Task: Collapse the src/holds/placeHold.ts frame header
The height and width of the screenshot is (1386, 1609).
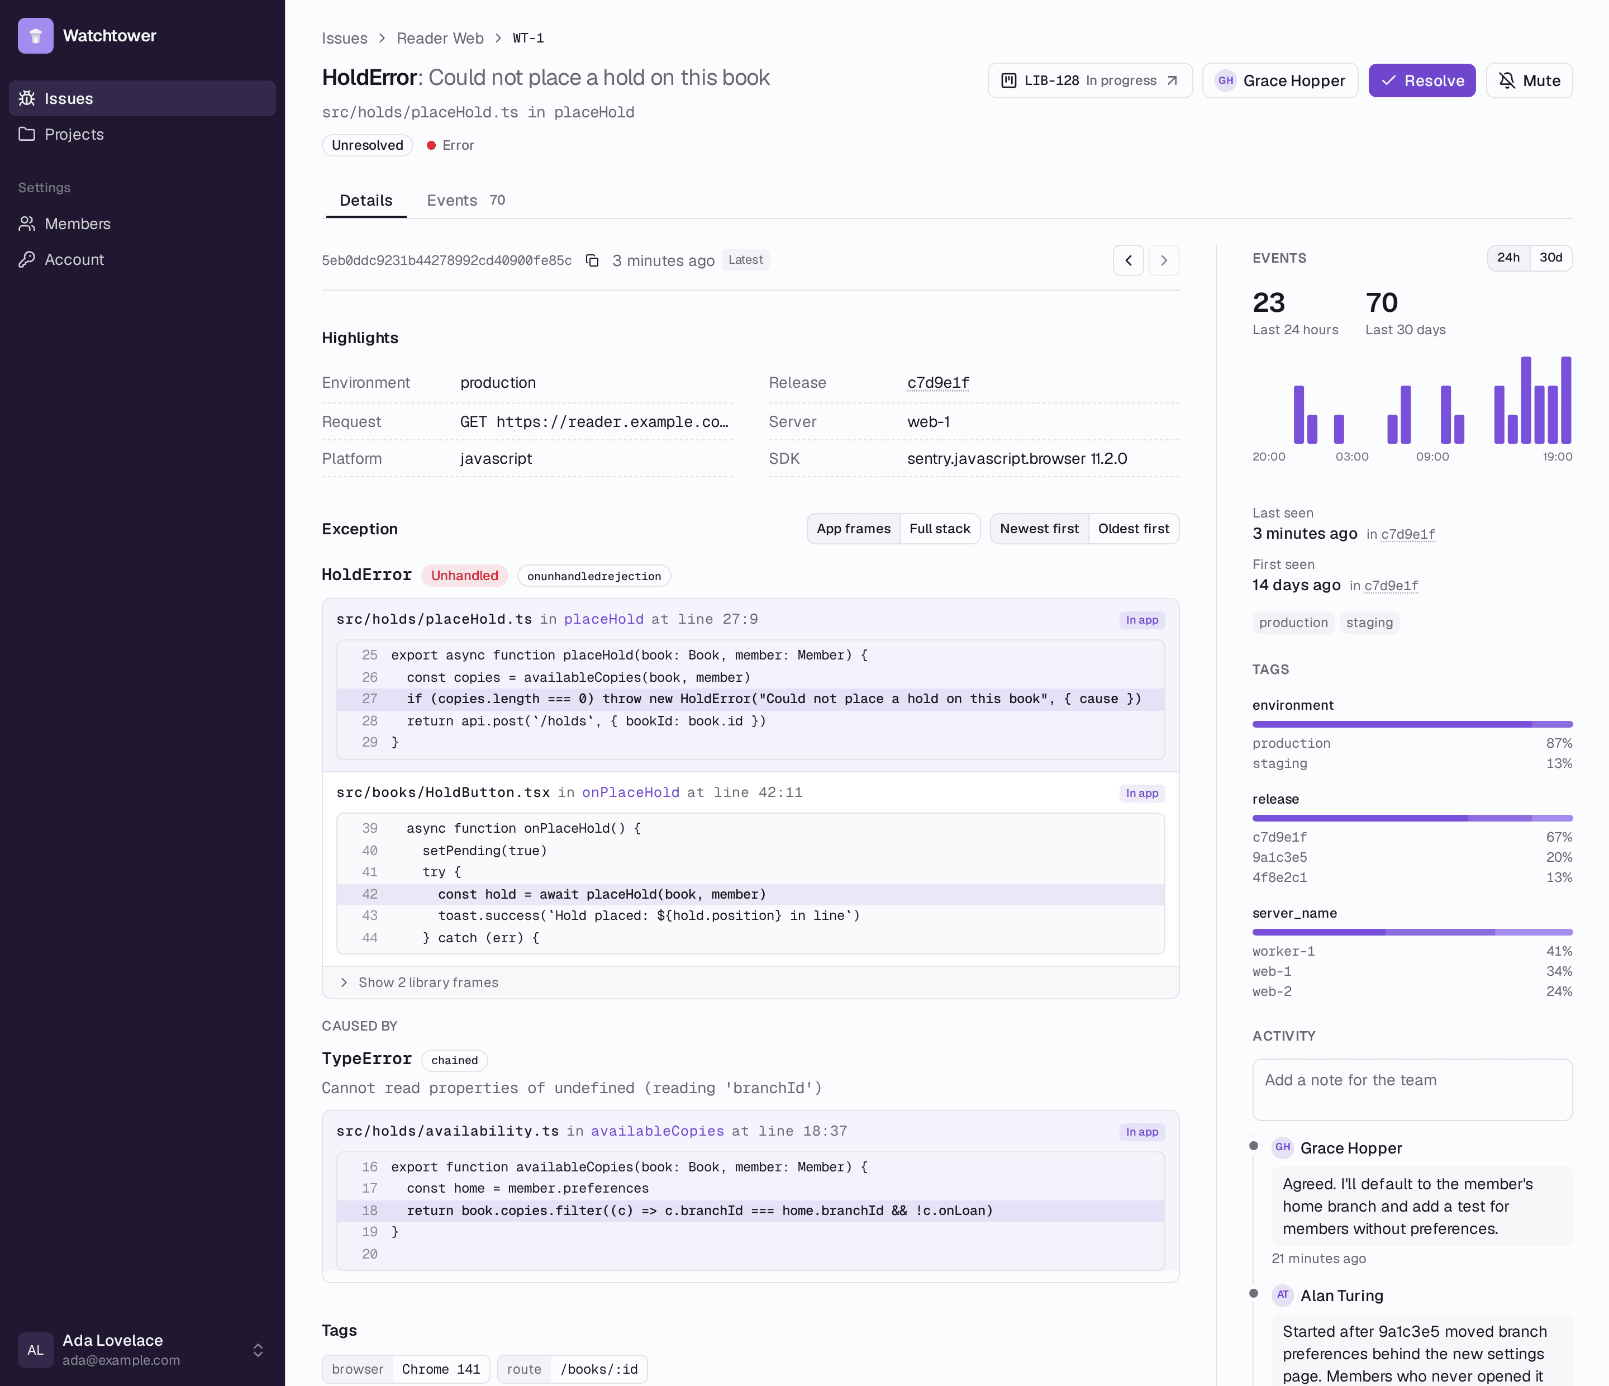Action: (750, 619)
